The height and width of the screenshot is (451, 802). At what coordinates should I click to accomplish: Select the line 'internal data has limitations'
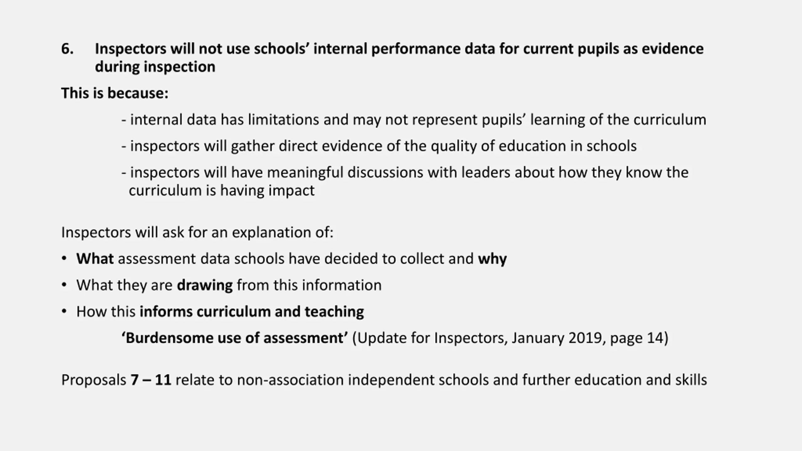(414, 120)
